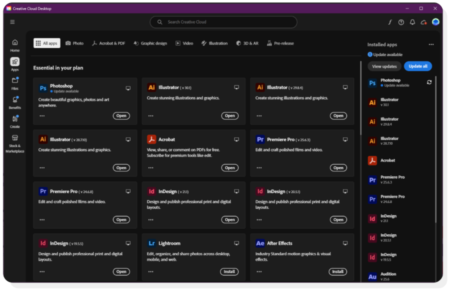450x293 pixels.
Task: Open the help icon
Action: [400, 22]
